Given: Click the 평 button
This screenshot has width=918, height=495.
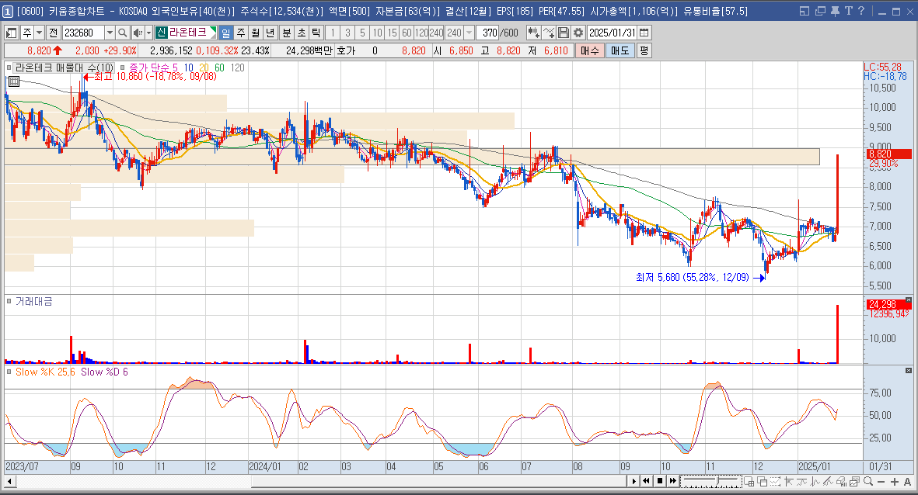Looking at the screenshot, I should tap(644, 51).
